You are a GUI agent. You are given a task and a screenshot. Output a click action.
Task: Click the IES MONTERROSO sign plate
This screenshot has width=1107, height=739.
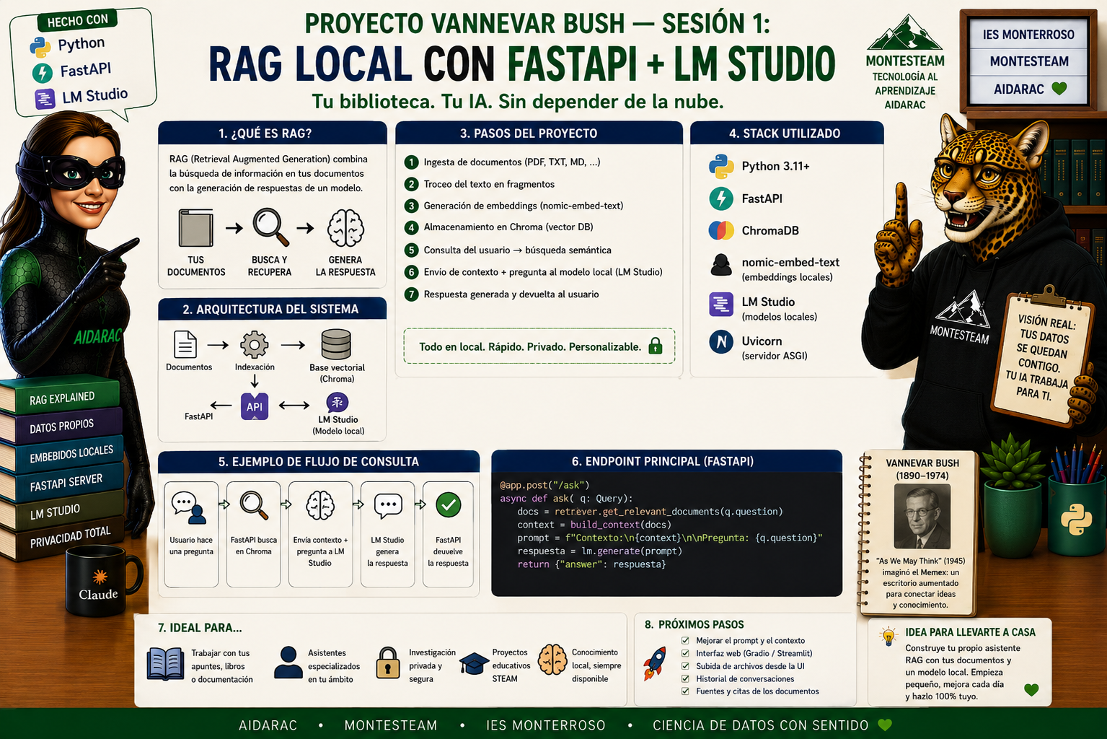click(x=1028, y=35)
